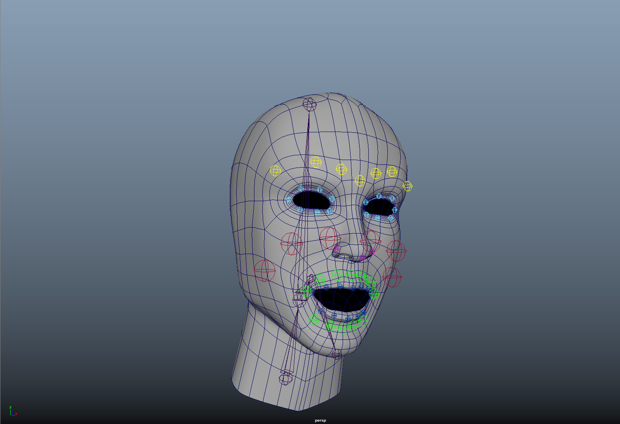Select the translate control on top of the head
The height and width of the screenshot is (424, 620).
coord(309,104)
